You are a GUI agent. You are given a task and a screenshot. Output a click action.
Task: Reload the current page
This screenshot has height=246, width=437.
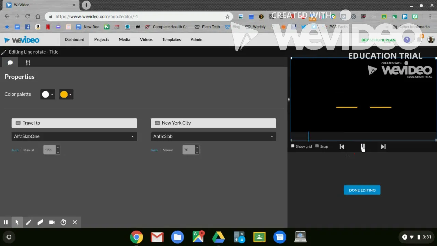pyautogui.click(x=27, y=16)
